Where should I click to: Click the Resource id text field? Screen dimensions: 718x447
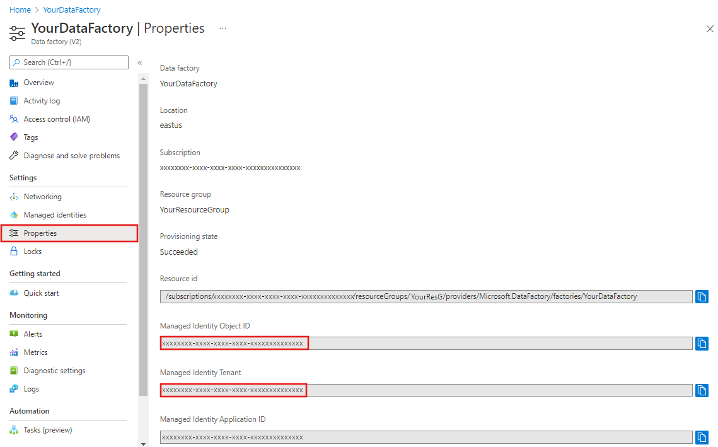pyautogui.click(x=426, y=297)
